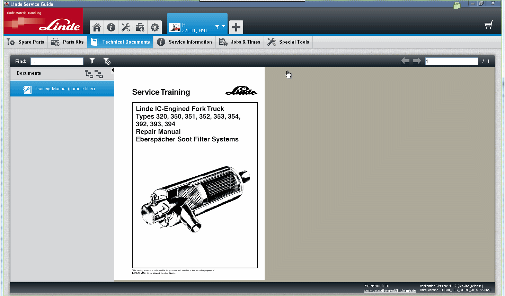The image size is (505, 296).
Task: Open the service.software@linde-mh.de feedback link
Action: [x=390, y=290]
